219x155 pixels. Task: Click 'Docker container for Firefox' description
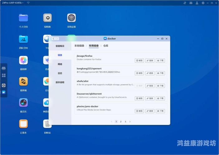tap(89, 59)
